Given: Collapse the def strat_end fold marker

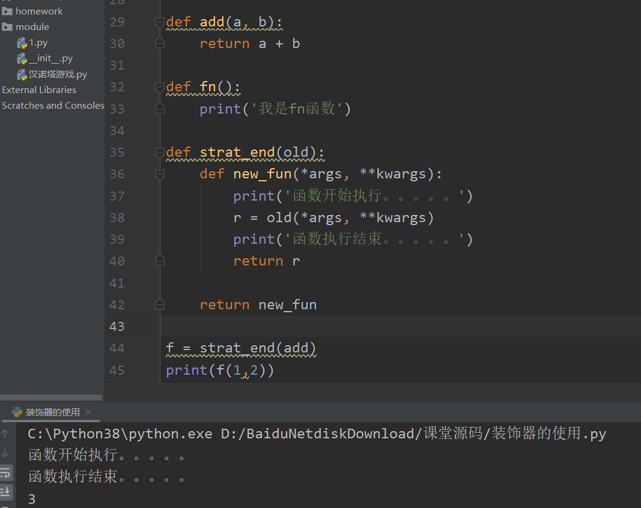Looking at the screenshot, I should click(x=160, y=153).
